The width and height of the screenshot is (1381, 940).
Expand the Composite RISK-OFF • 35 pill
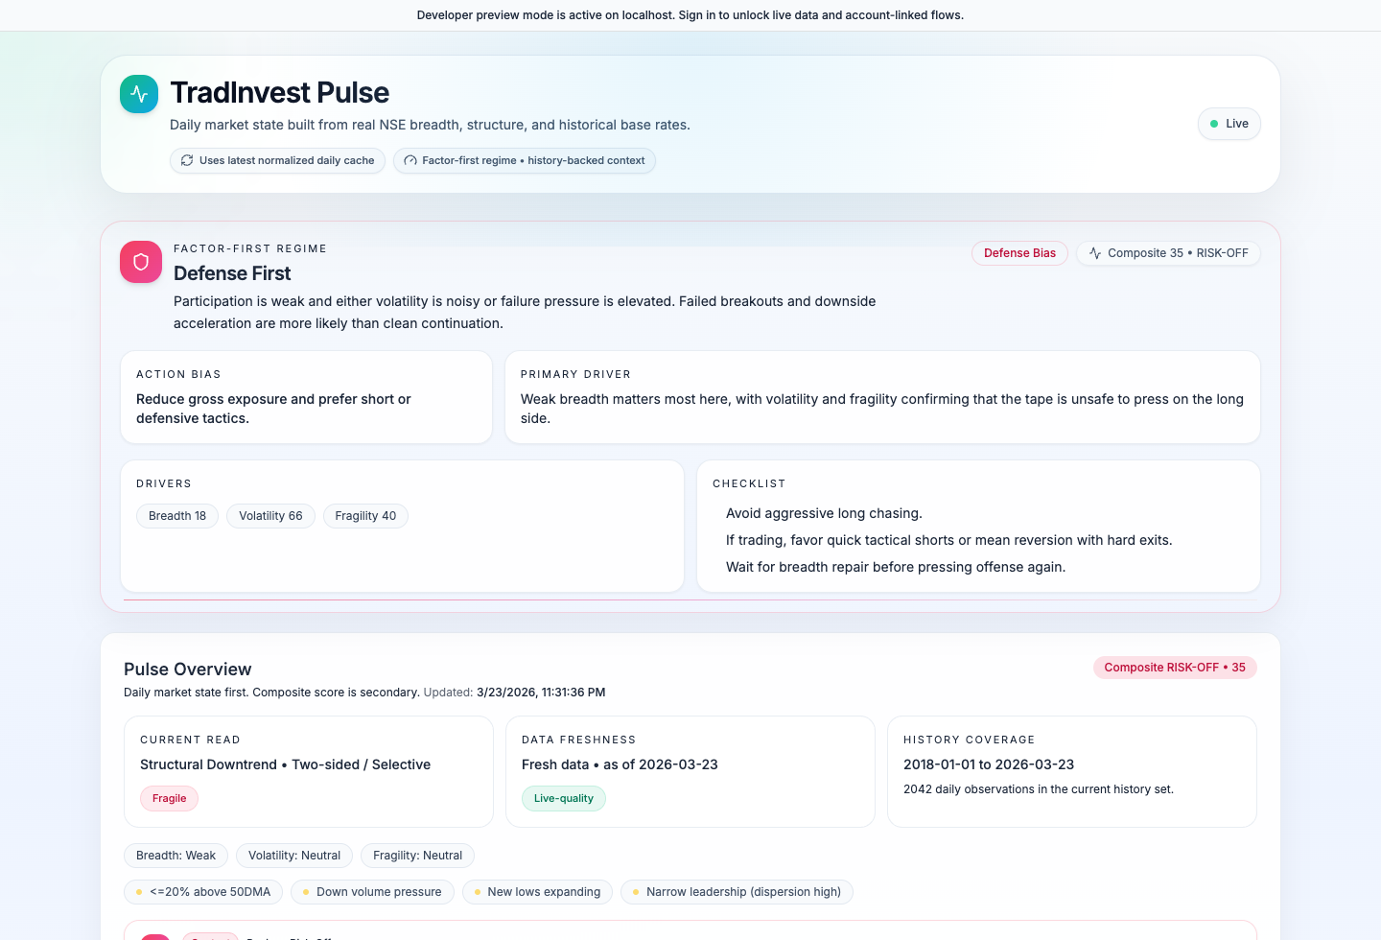(x=1174, y=667)
